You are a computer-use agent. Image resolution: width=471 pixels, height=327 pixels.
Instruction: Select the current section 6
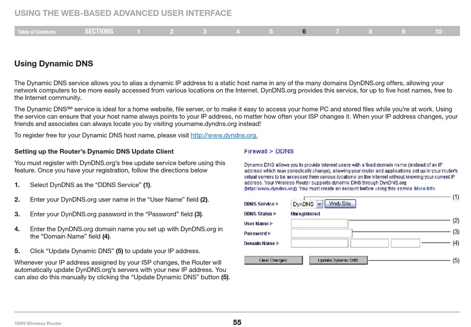(x=304, y=32)
